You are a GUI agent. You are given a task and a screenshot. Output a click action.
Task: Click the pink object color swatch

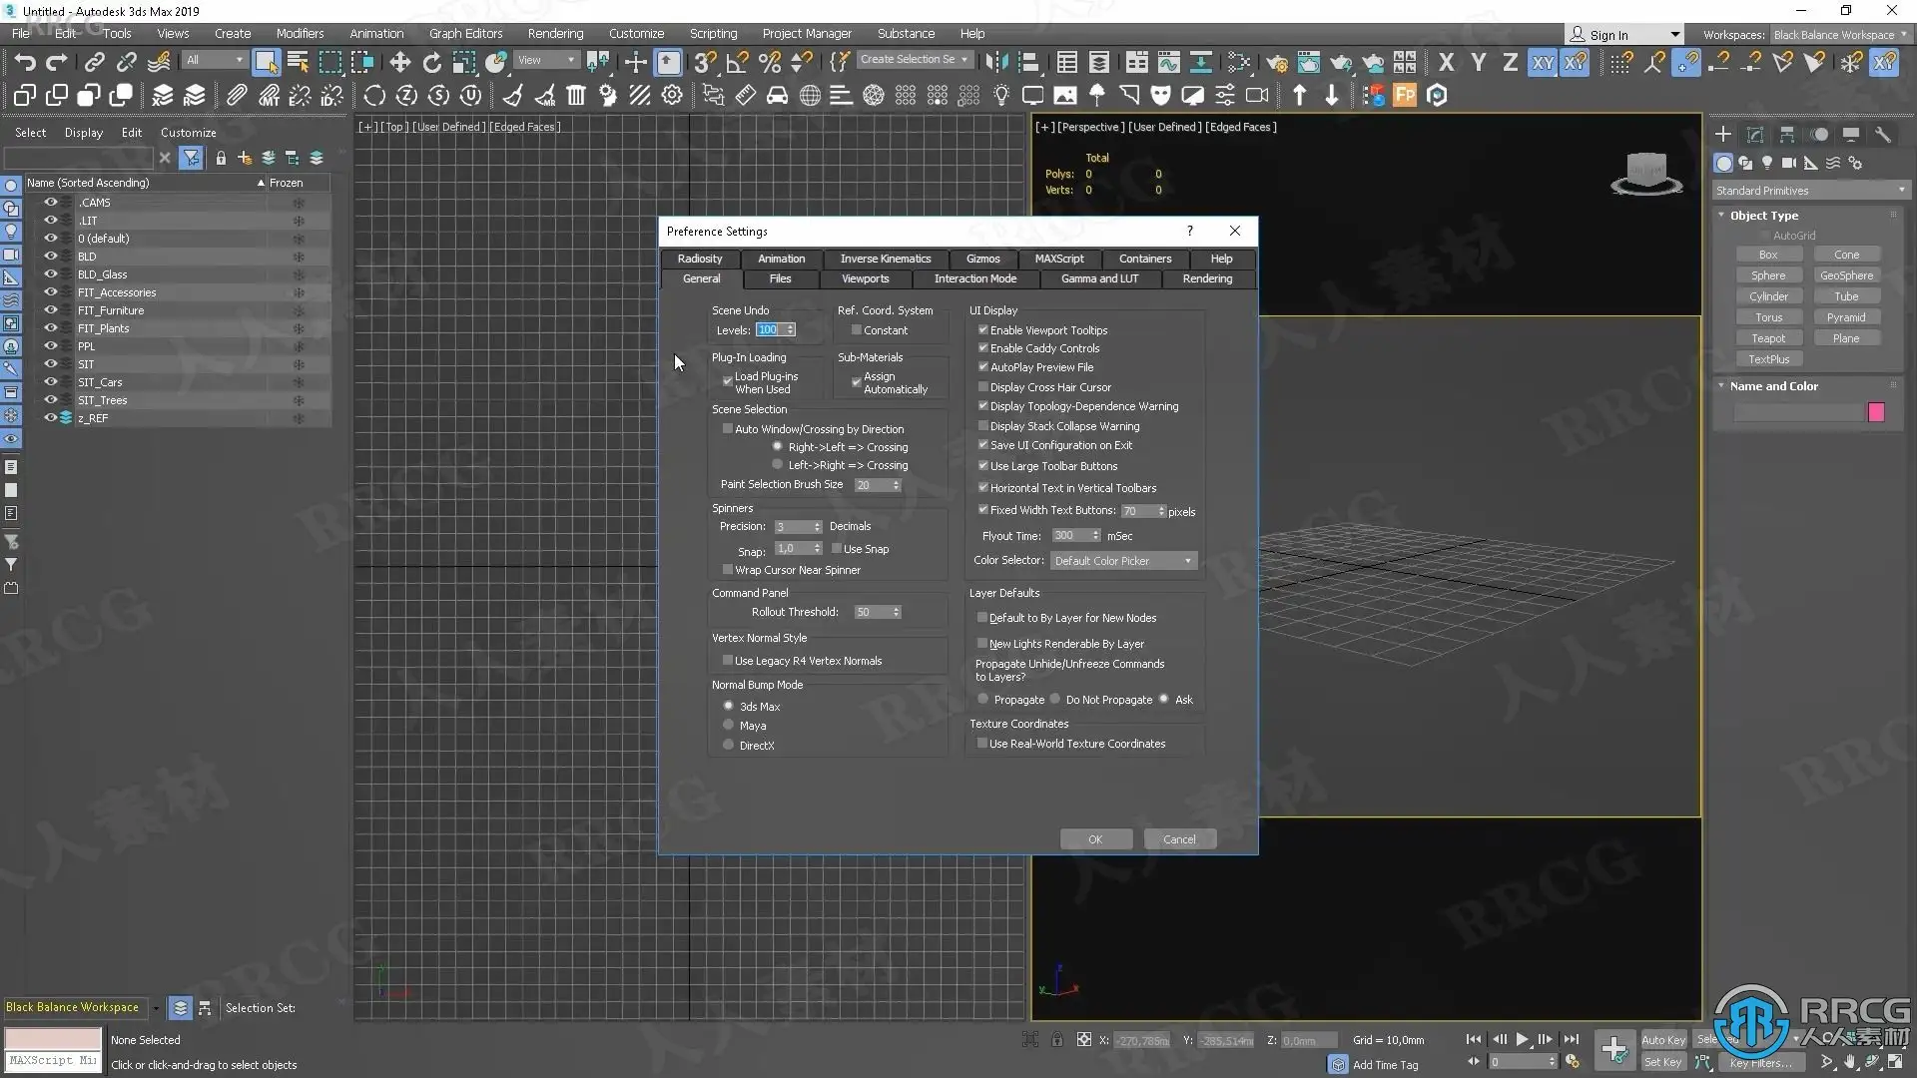point(1876,412)
